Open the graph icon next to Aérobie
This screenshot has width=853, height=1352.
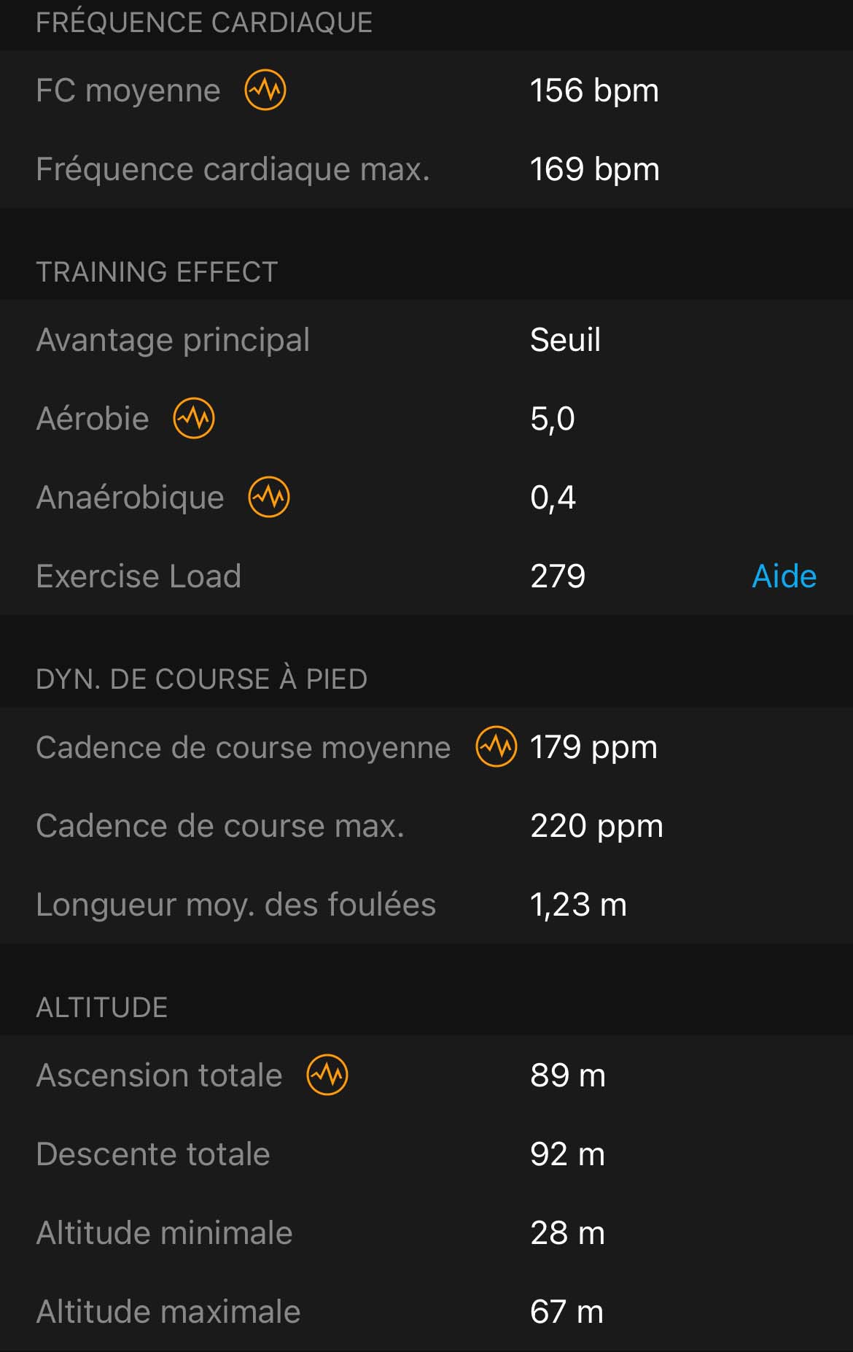pos(194,418)
